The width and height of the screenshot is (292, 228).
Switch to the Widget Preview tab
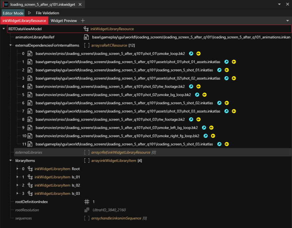(64, 21)
